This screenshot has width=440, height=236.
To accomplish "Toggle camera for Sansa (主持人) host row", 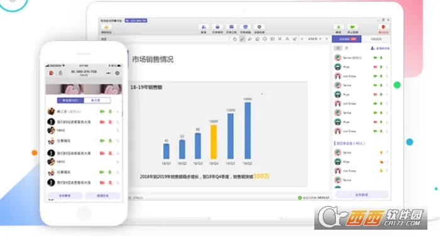I will [375, 58].
